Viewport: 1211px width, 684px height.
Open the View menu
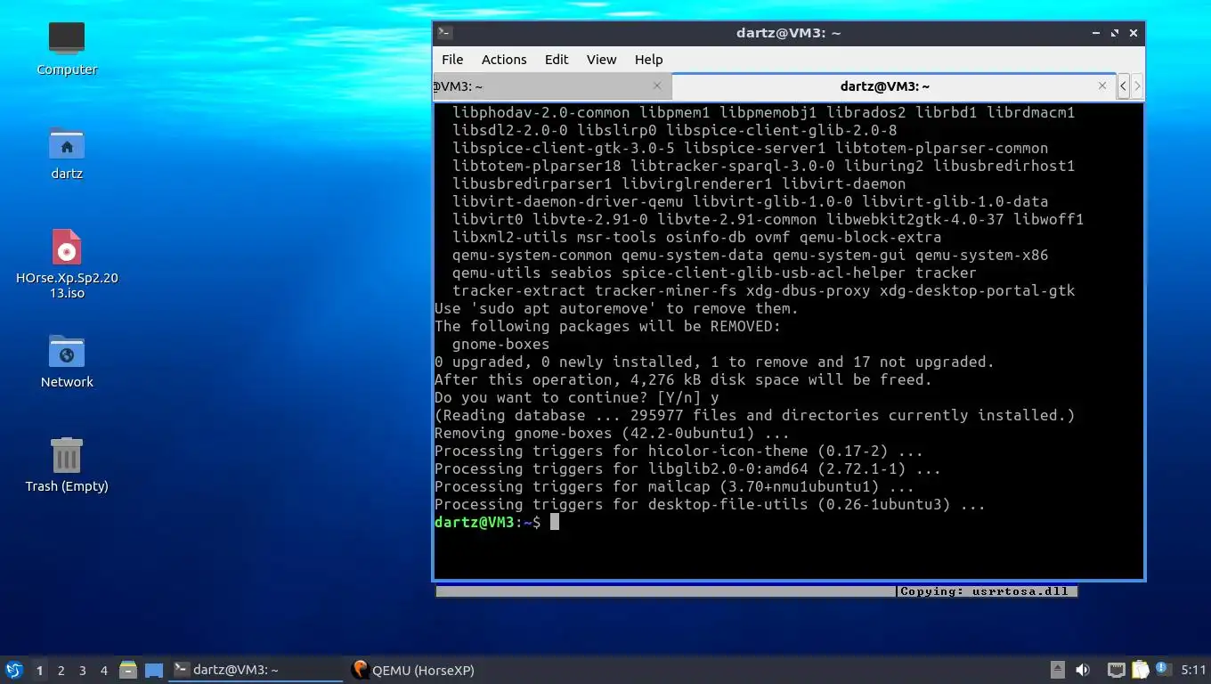coord(601,60)
